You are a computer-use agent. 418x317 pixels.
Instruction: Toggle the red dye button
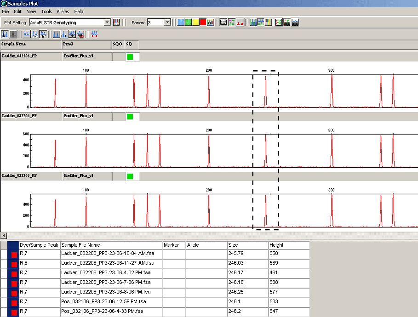pos(203,23)
